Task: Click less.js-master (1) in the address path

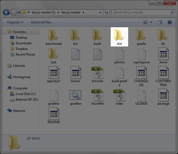Action: click(43, 12)
